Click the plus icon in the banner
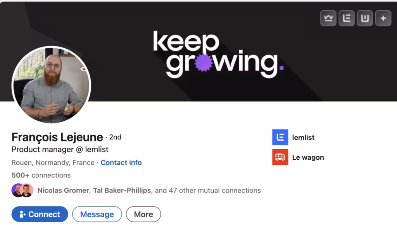 (383, 18)
